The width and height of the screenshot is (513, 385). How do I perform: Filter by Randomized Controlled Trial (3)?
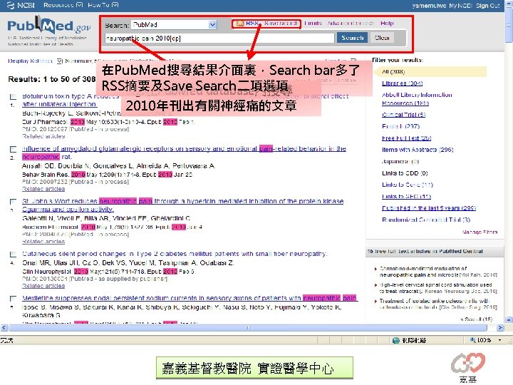pos(426,220)
